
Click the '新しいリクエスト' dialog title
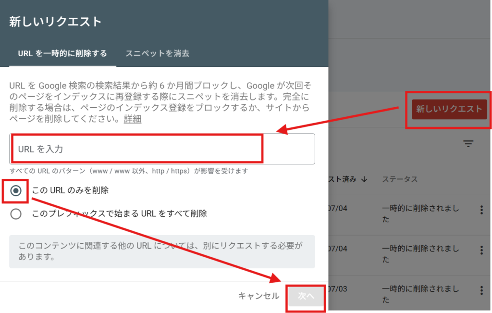point(55,22)
